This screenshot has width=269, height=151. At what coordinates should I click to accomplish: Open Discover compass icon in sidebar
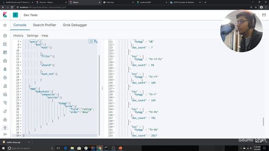(5, 36)
